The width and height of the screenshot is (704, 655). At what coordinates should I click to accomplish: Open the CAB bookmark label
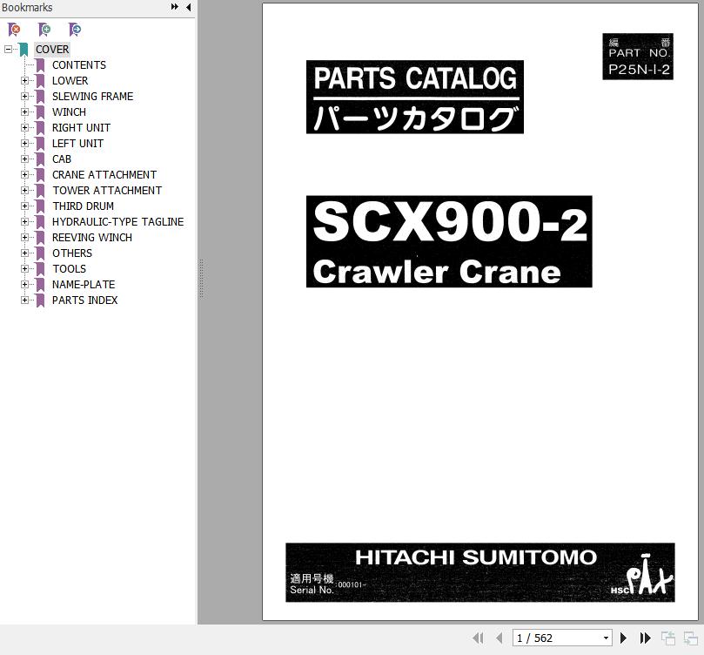[x=62, y=159]
